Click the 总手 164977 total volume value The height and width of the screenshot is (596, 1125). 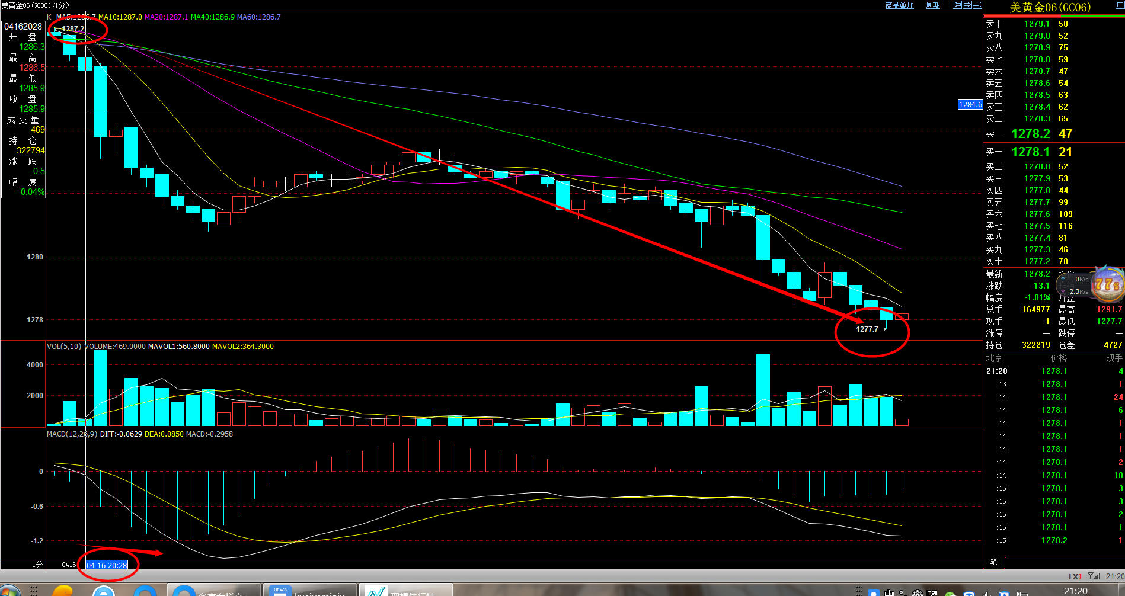click(x=1035, y=310)
